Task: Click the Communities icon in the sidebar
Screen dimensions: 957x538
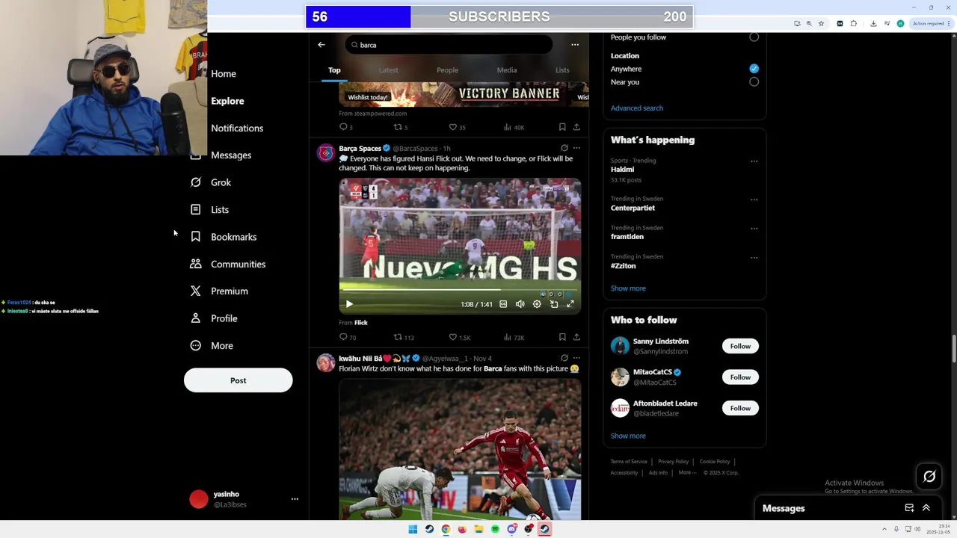Action: tap(196, 264)
